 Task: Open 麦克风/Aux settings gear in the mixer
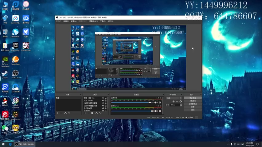pos(160,111)
